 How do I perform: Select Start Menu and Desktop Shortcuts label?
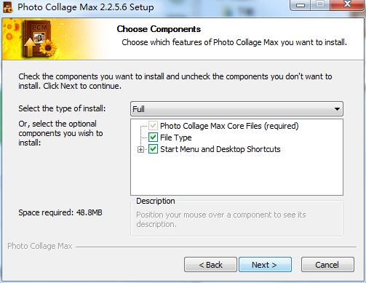[220, 149]
